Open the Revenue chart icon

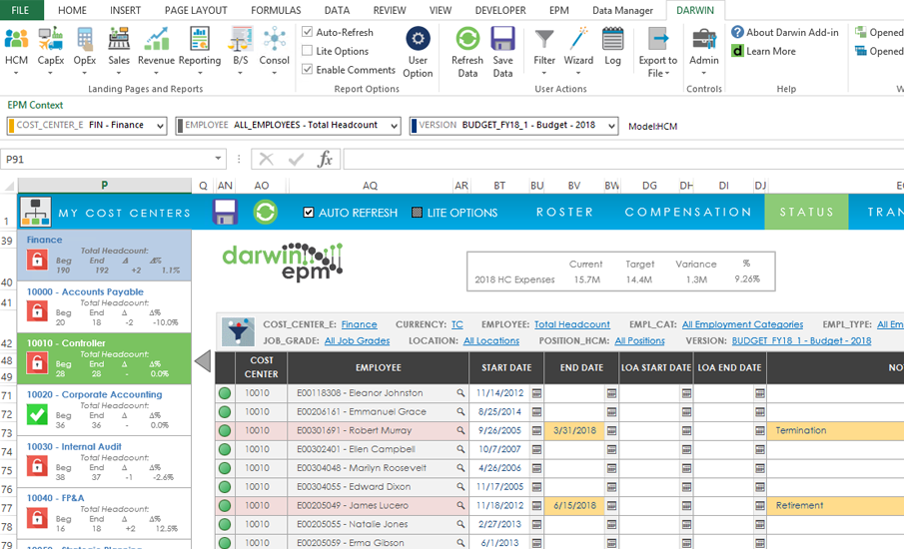point(156,39)
